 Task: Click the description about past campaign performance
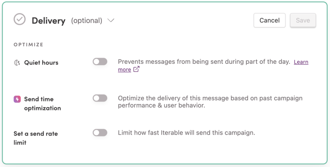click(x=210, y=101)
